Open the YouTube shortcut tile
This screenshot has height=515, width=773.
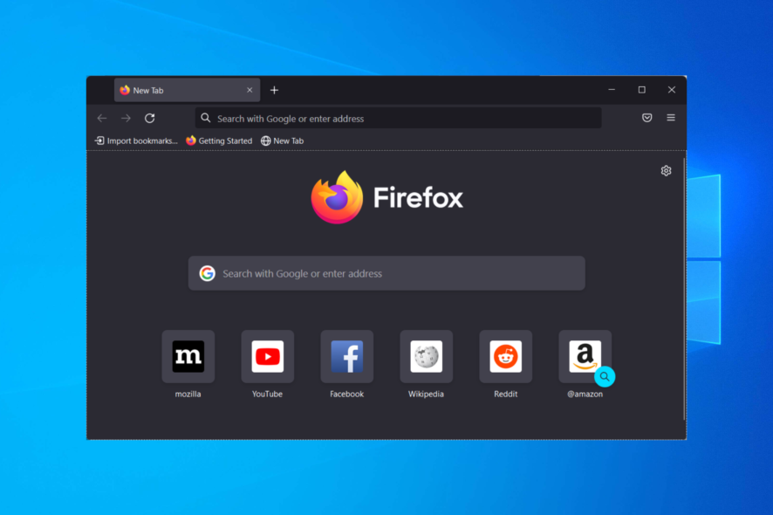click(267, 356)
